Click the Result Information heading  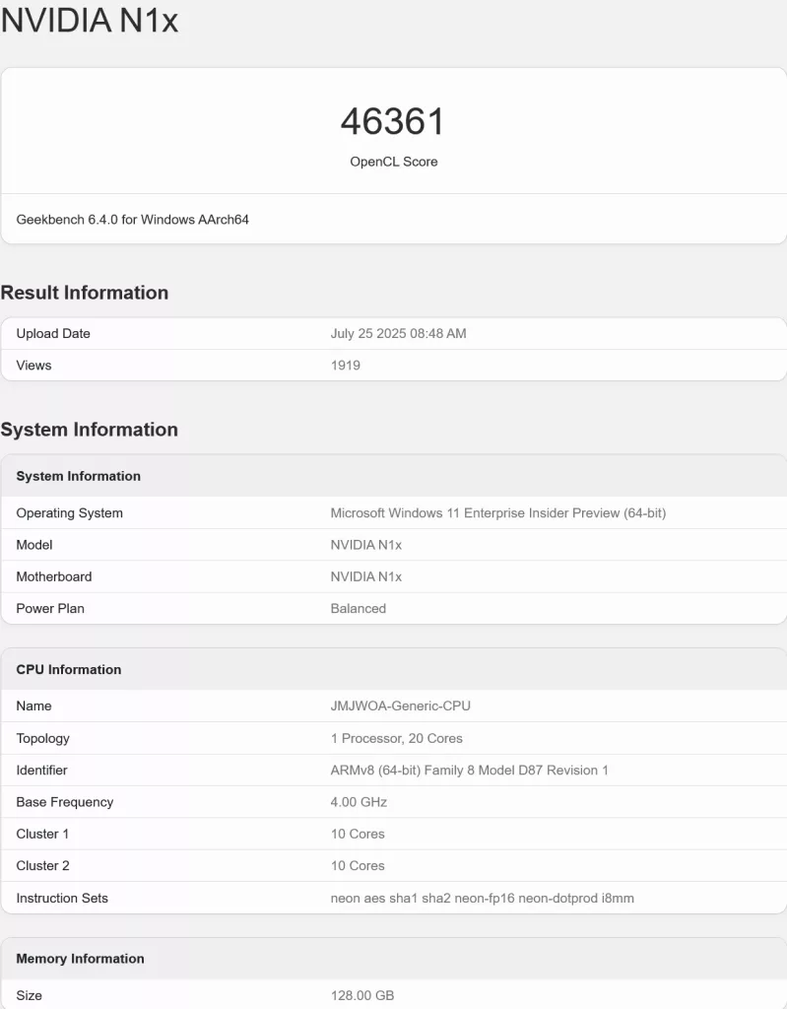85,292
